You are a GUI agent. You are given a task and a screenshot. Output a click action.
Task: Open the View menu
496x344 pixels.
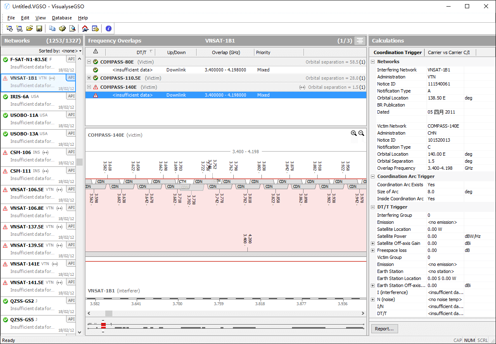[40, 18]
